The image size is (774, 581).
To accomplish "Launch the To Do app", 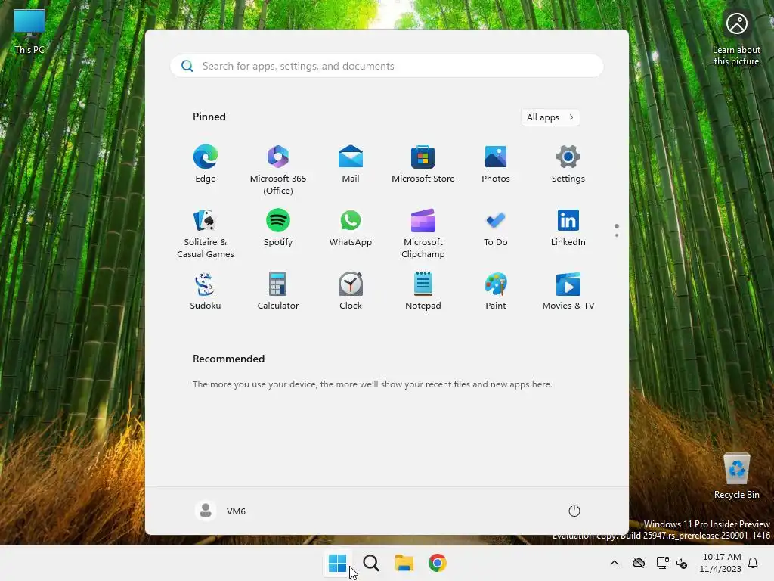I will coord(496,228).
